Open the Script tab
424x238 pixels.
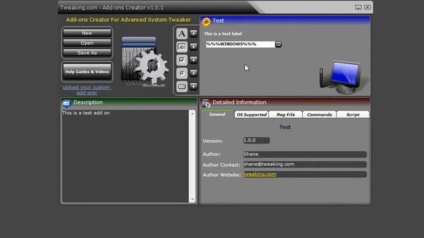[x=353, y=114]
